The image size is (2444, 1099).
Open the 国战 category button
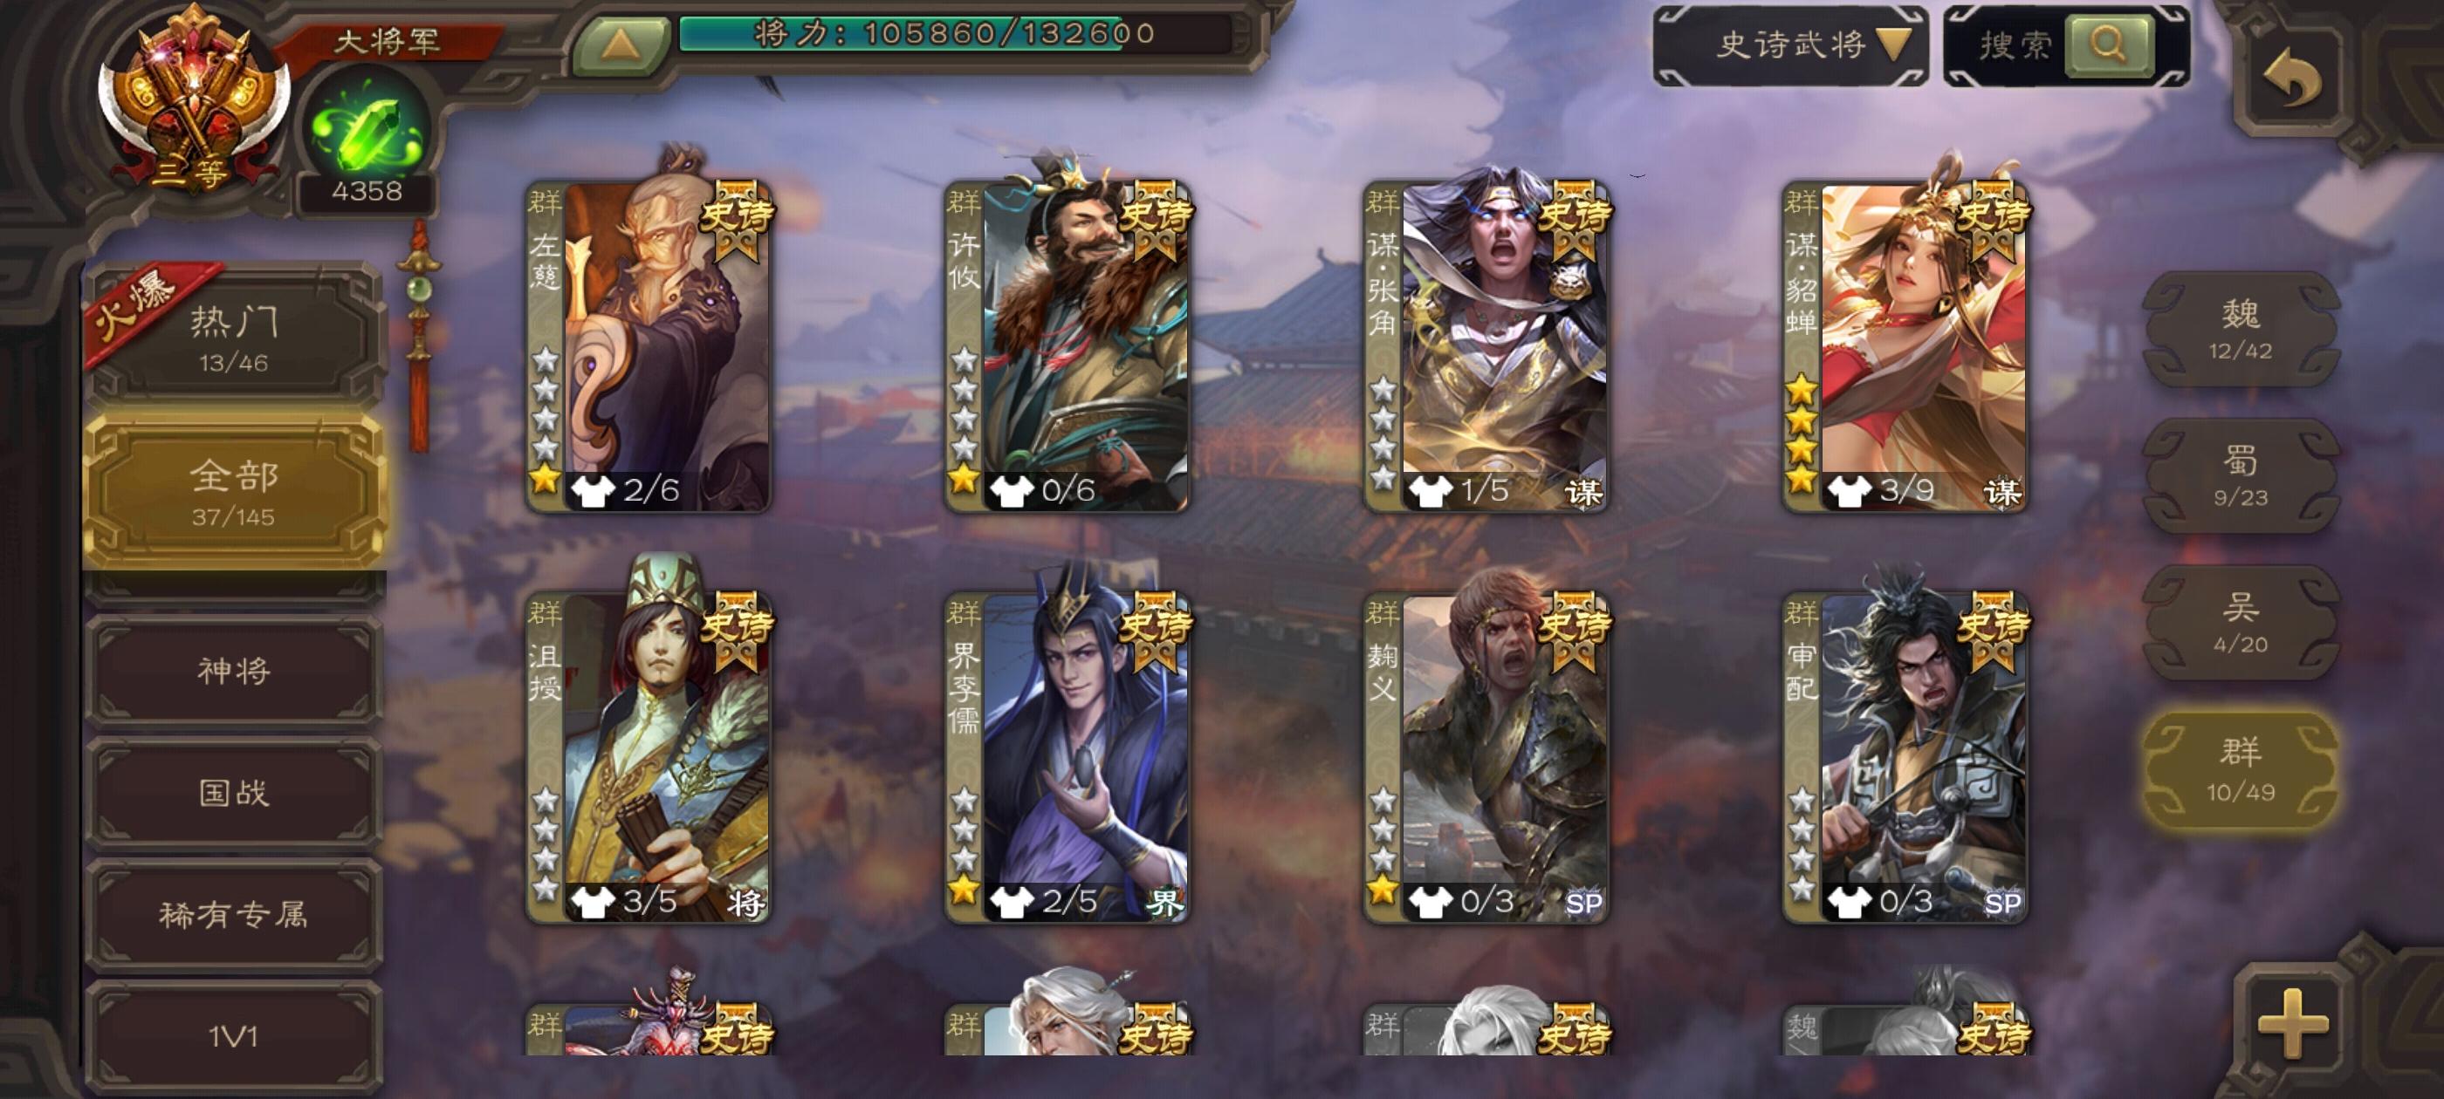tap(233, 792)
